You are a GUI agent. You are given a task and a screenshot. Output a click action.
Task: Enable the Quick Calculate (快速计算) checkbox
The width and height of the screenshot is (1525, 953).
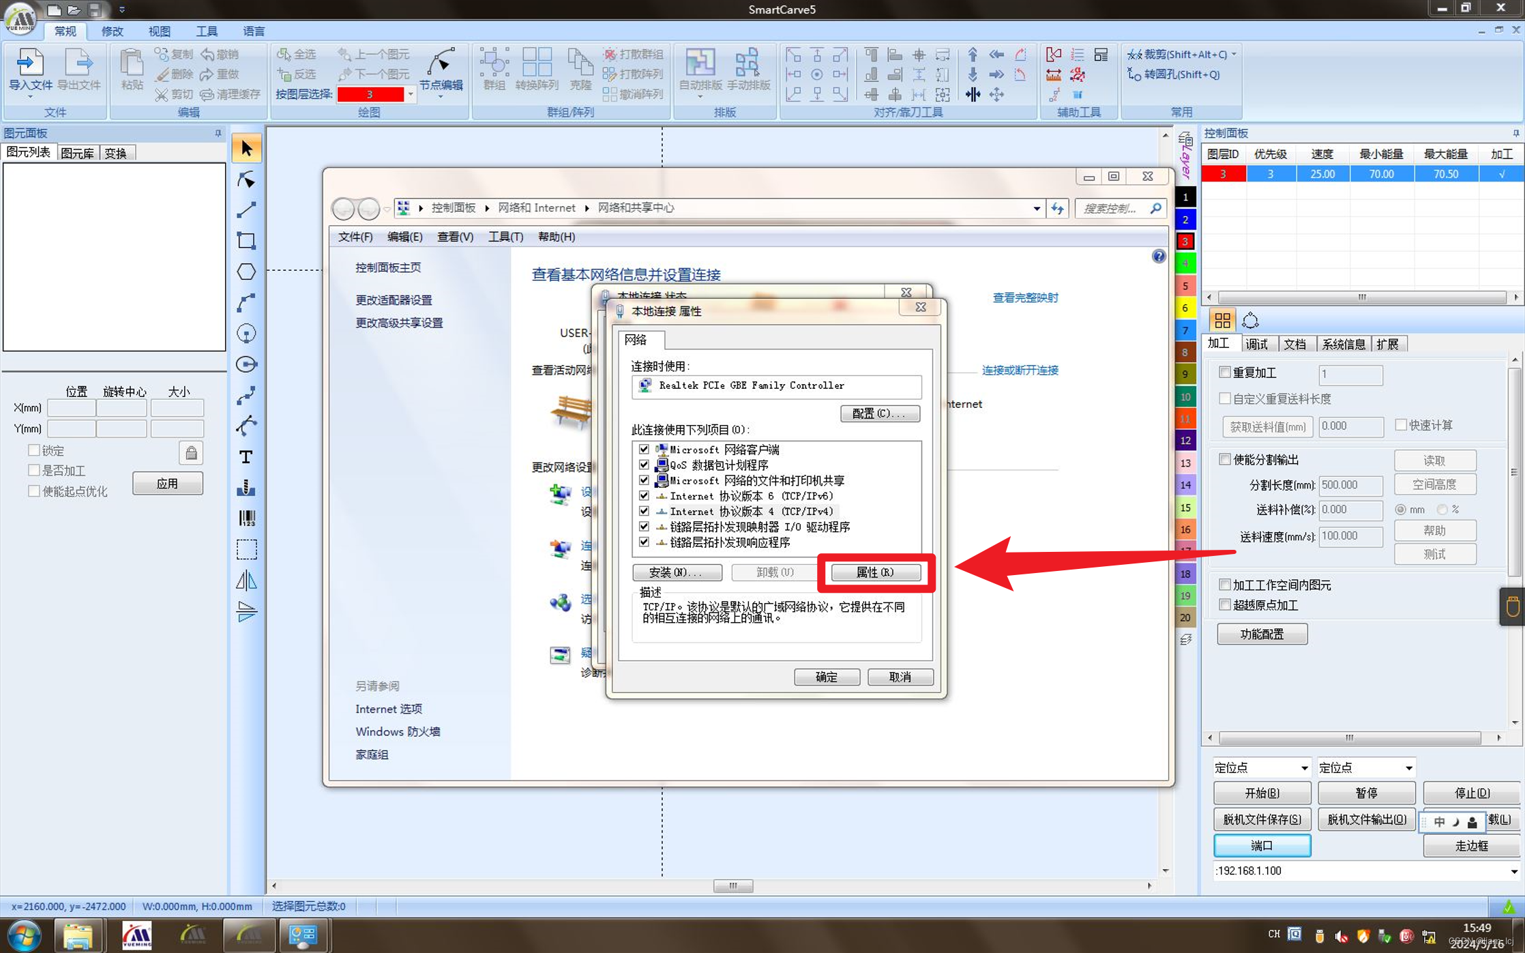[1401, 425]
